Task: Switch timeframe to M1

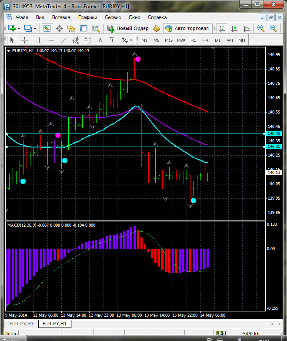Action: 144,40
